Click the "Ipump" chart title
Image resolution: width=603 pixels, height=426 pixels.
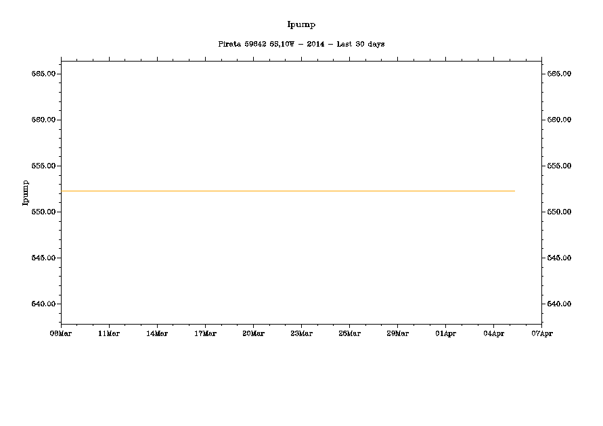pyautogui.click(x=301, y=25)
